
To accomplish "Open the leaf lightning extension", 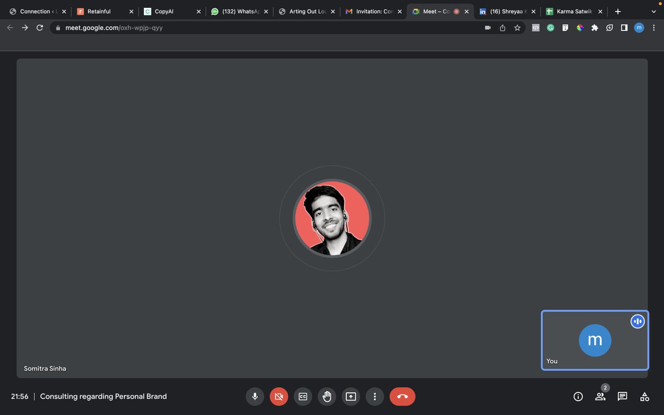I will point(609,28).
